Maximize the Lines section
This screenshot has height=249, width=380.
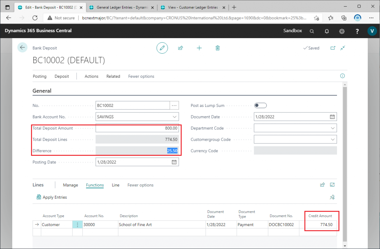pos(332,185)
